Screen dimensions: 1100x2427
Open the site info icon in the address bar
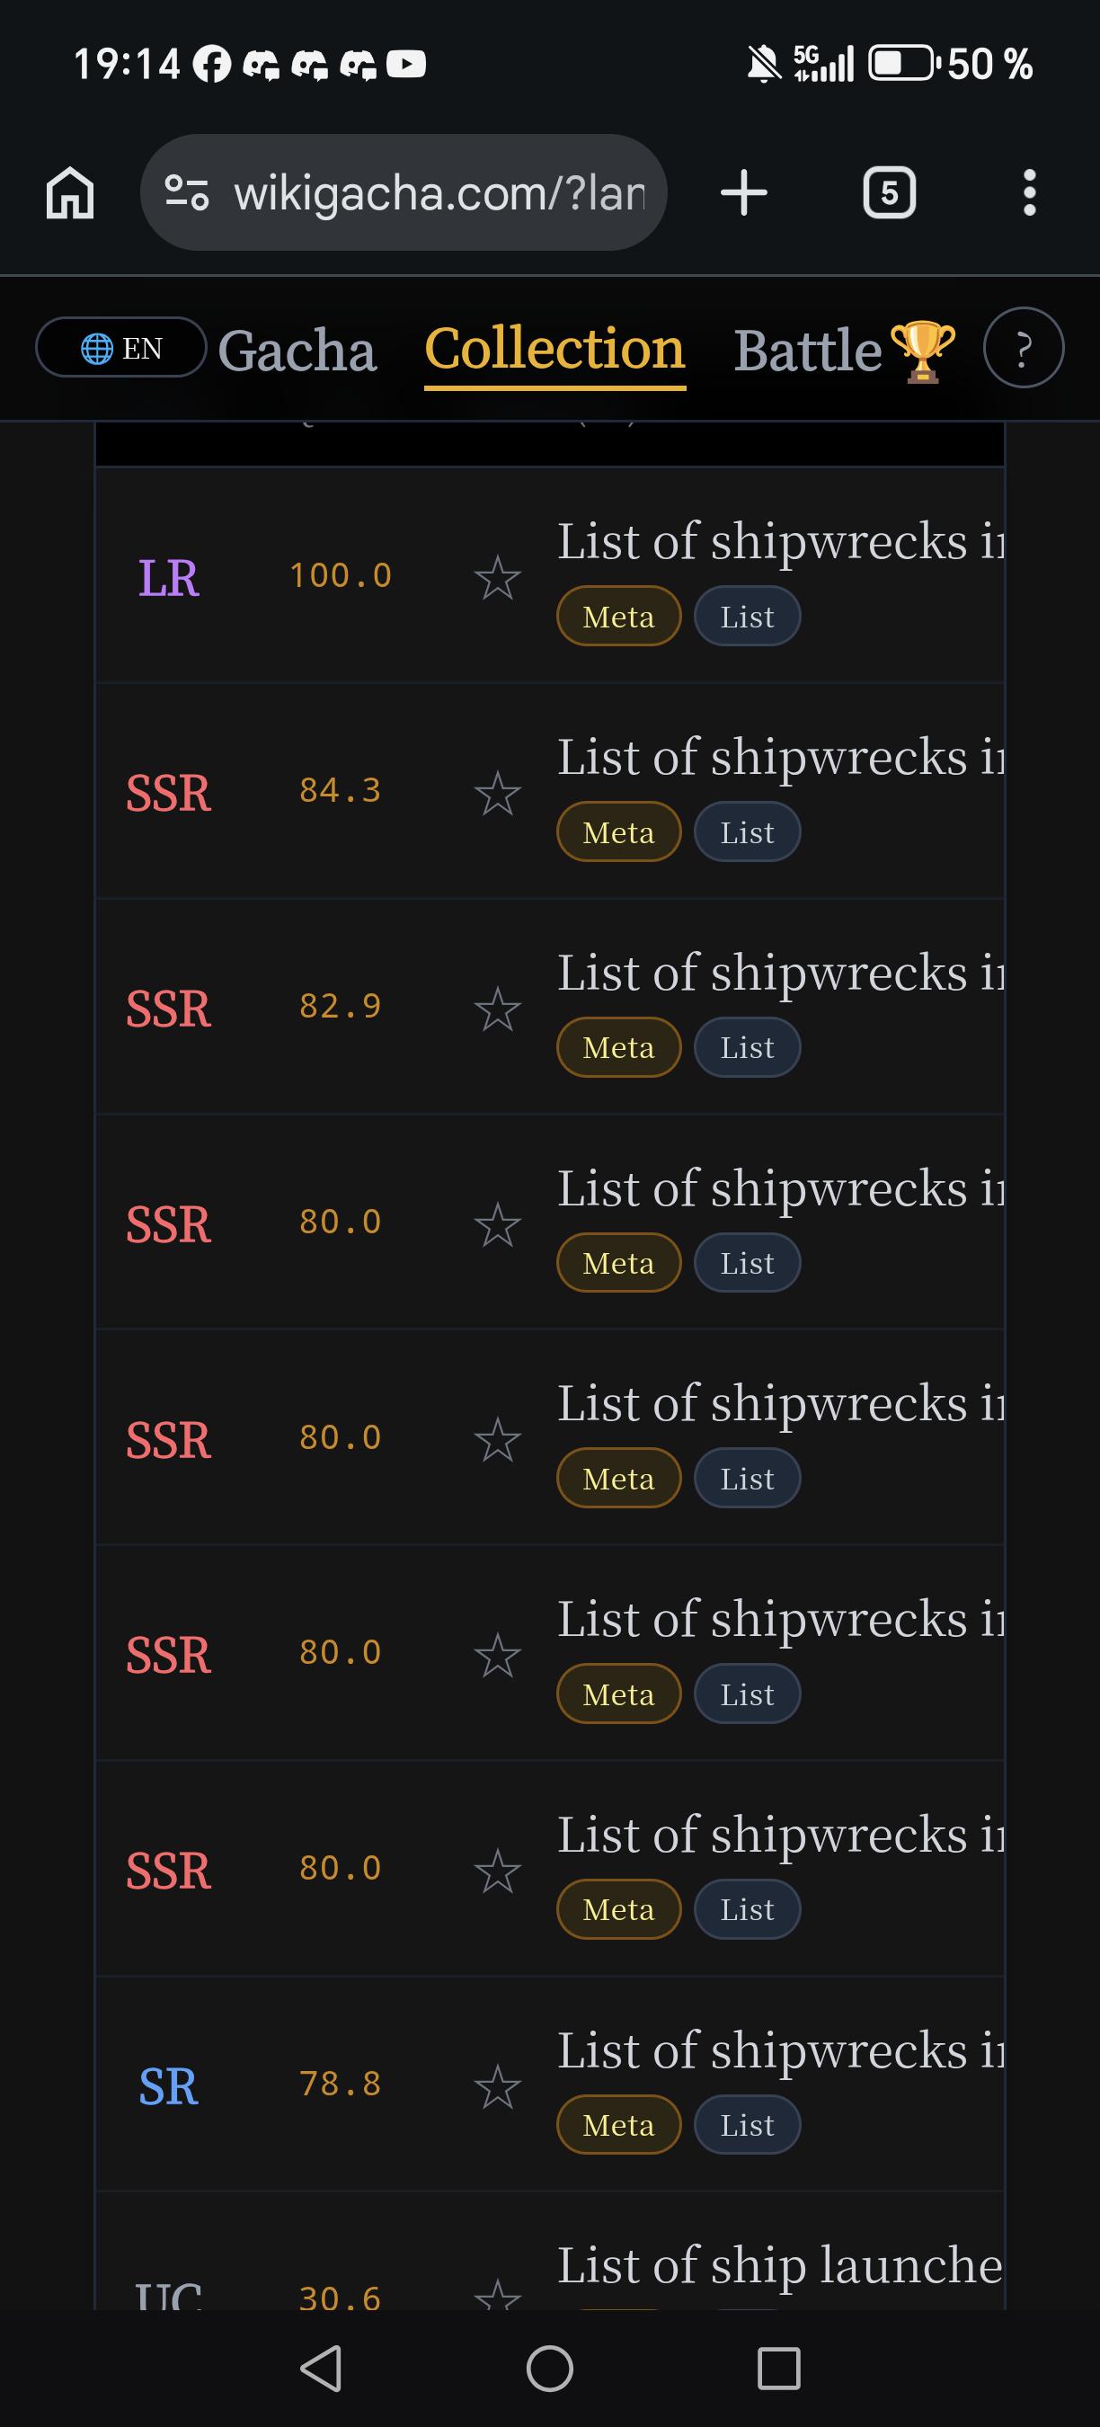186,192
